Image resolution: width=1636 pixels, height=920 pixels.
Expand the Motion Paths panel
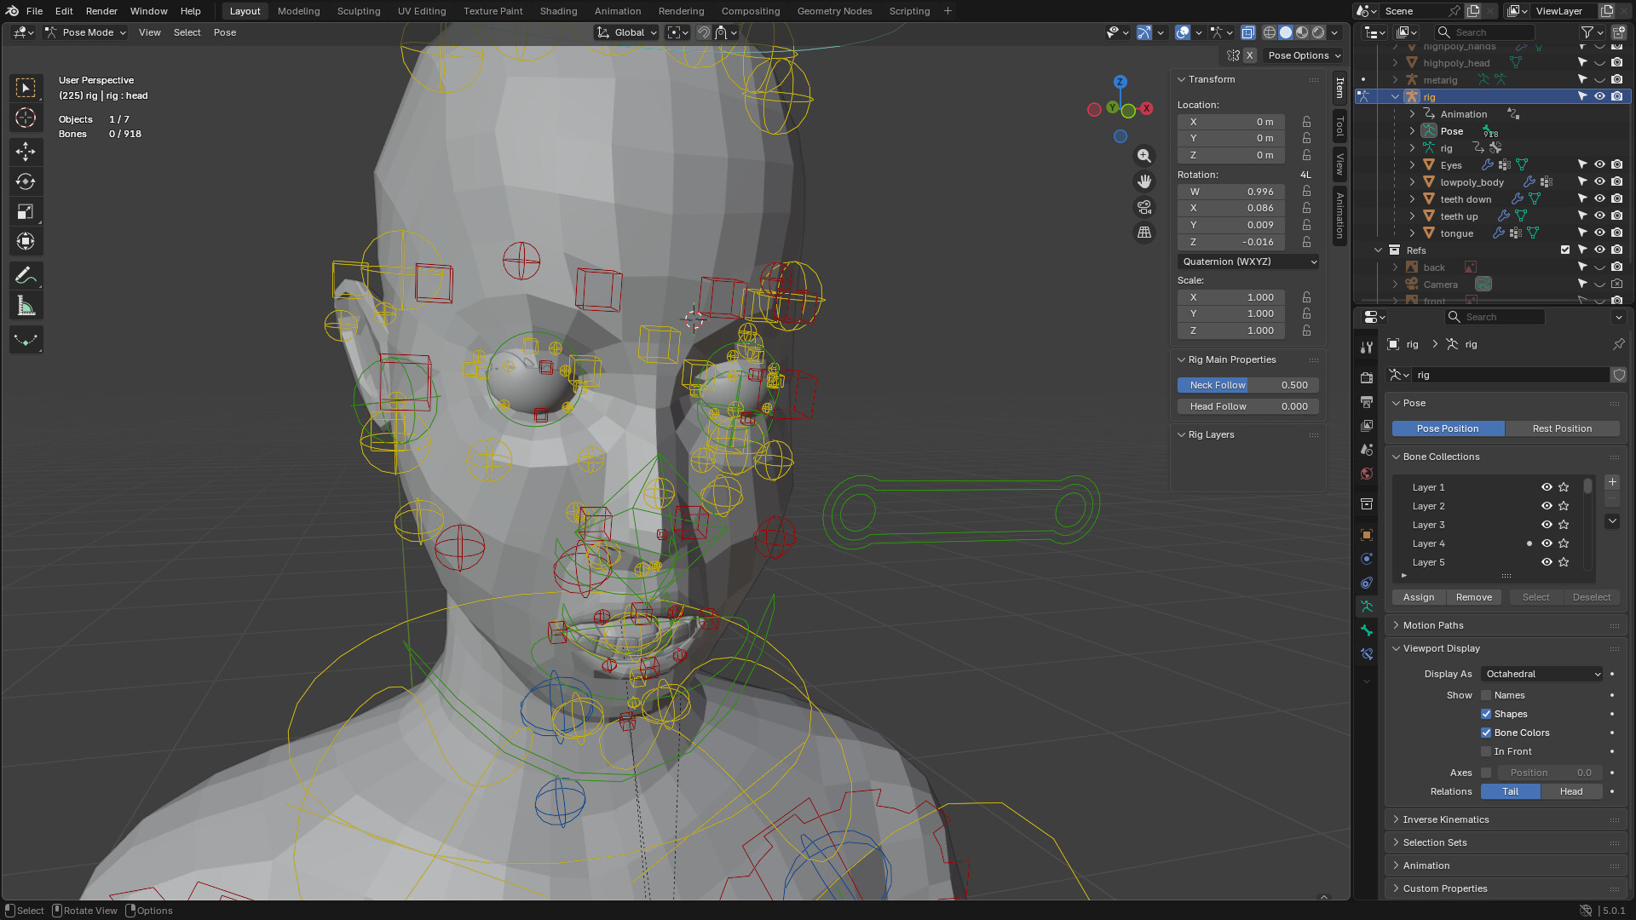coord(1433,625)
